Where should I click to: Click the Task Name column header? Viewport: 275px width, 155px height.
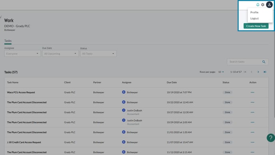[13, 83]
